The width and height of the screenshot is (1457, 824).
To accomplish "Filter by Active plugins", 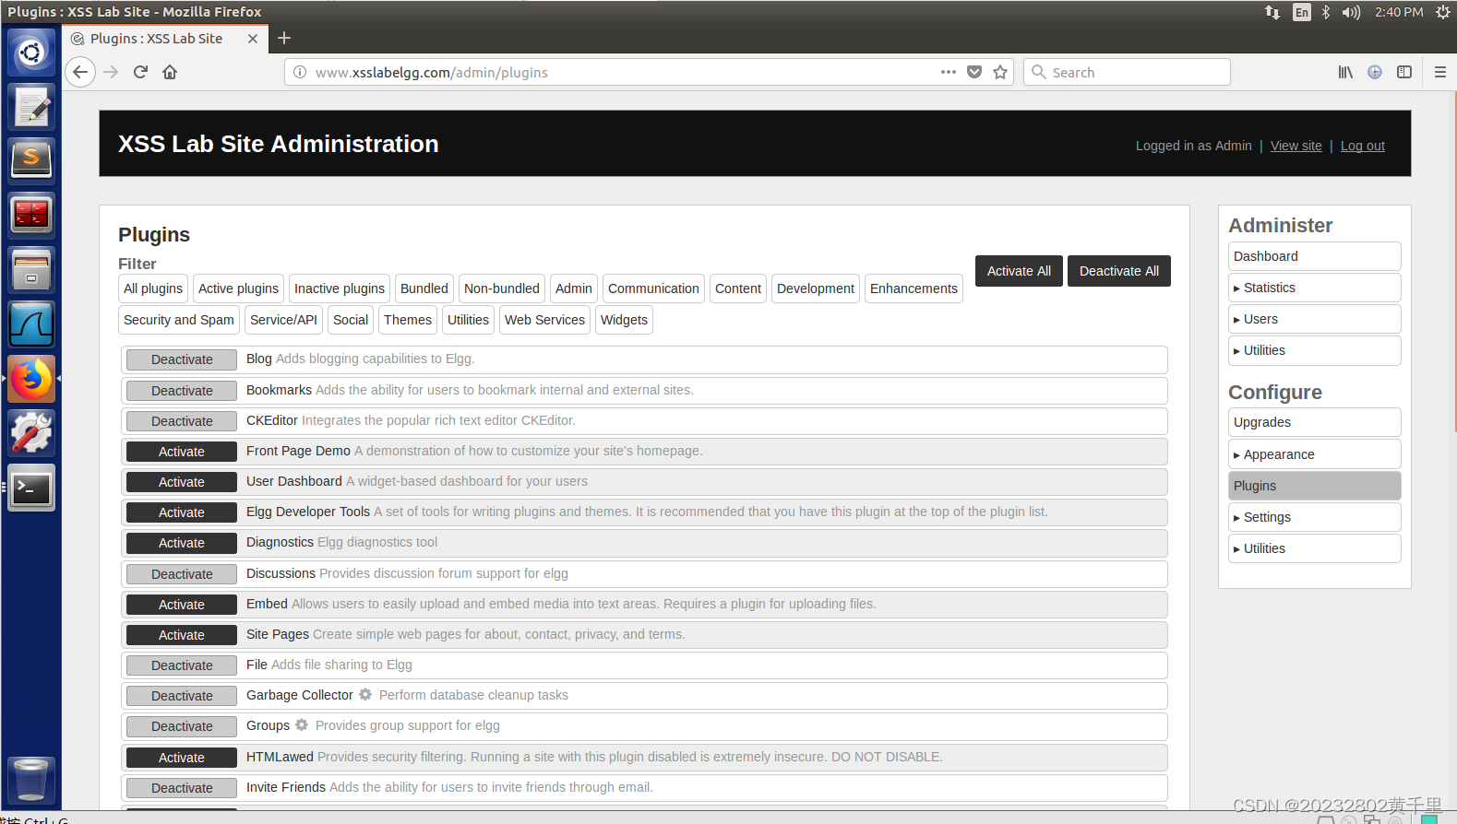I will click(238, 288).
